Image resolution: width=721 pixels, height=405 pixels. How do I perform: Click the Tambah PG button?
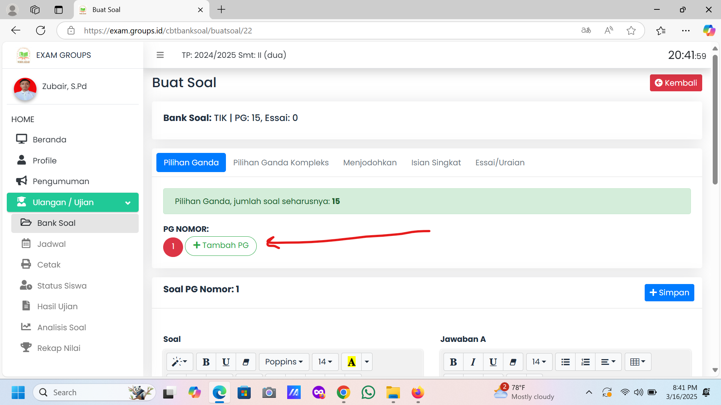(x=221, y=246)
